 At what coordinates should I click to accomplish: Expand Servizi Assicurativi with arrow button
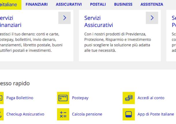pyautogui.click(x=152, y=18)
